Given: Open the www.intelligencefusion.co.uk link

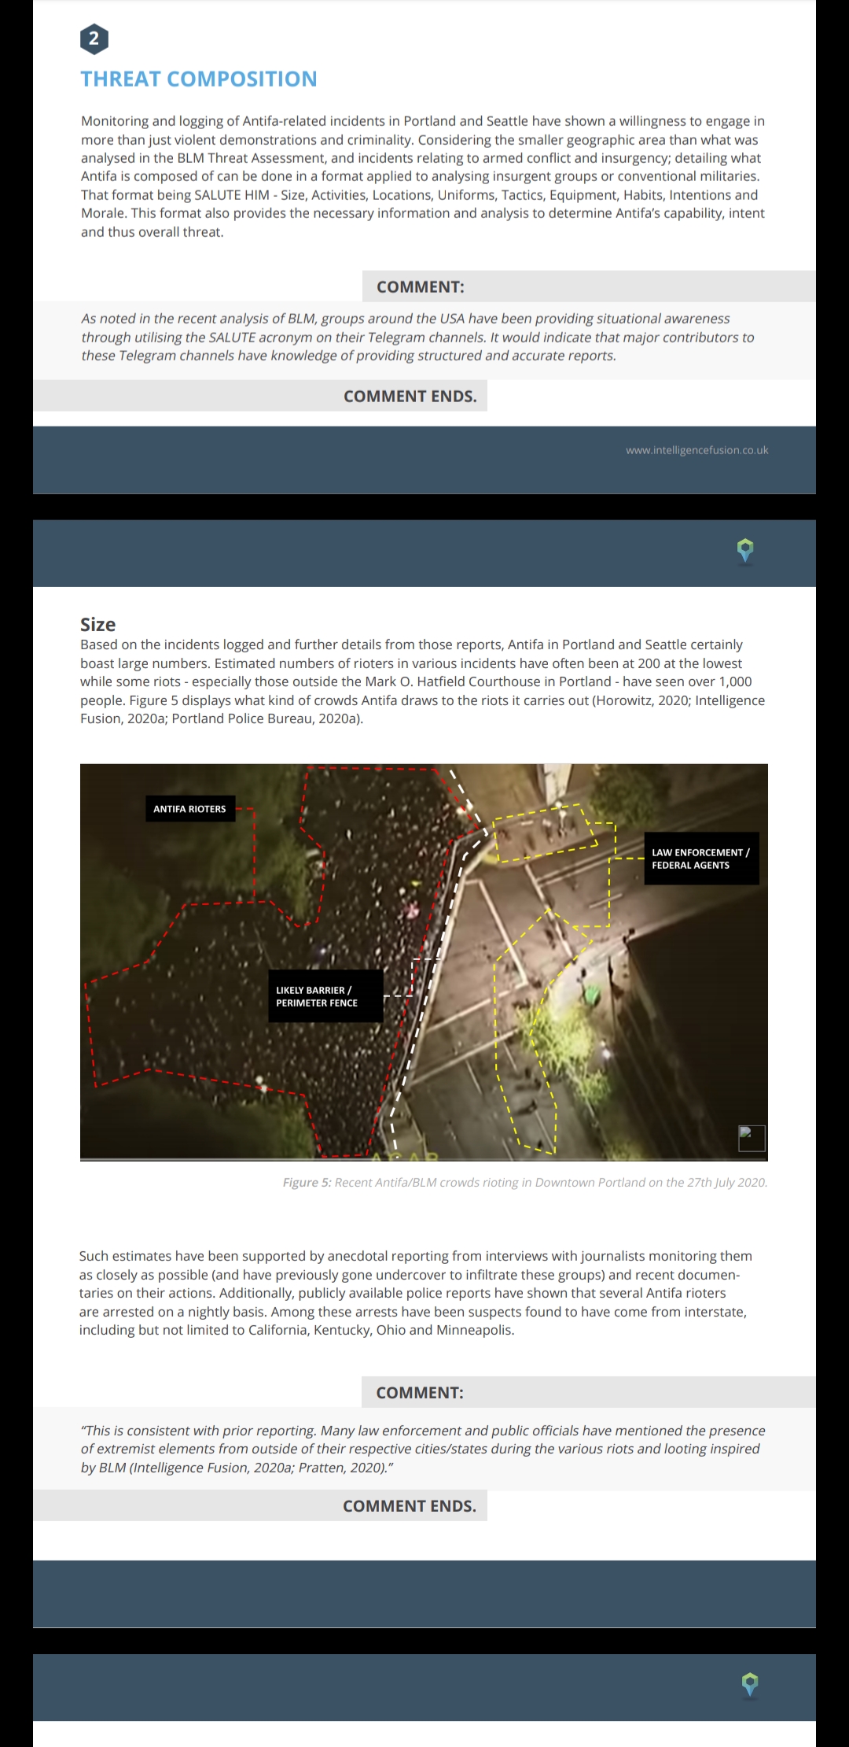Looking at the screenshot, I should (696, 450).
